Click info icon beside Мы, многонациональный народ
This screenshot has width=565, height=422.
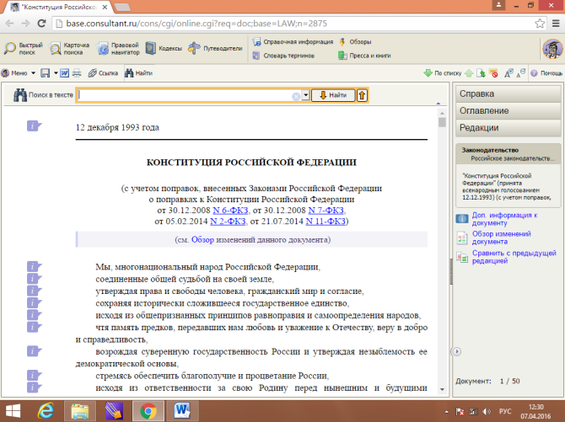click(x=35, y=266)
